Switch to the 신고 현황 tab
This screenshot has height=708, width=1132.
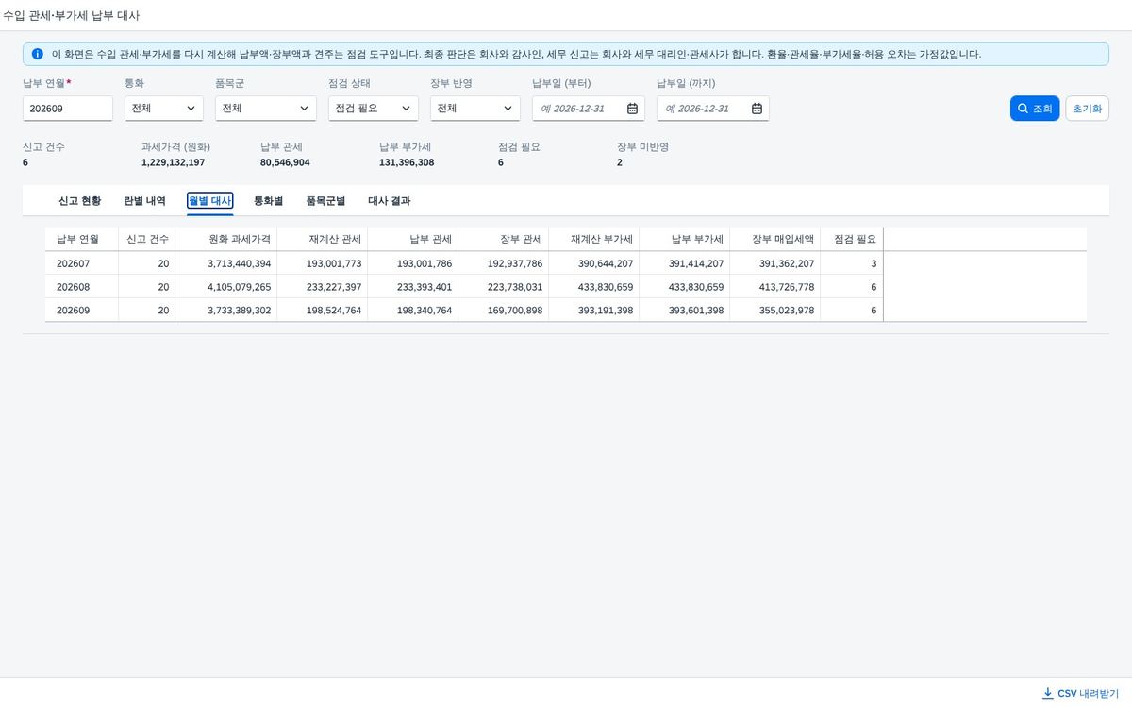79,201
